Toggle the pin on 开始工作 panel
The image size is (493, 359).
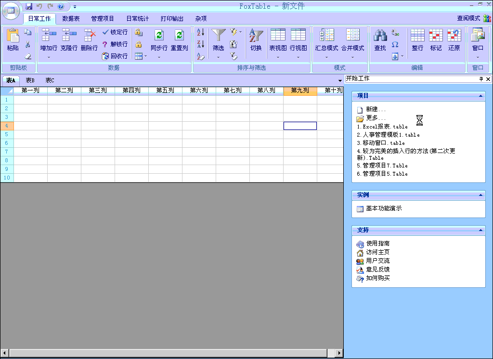pyautogui.click(x=481, y=79)
